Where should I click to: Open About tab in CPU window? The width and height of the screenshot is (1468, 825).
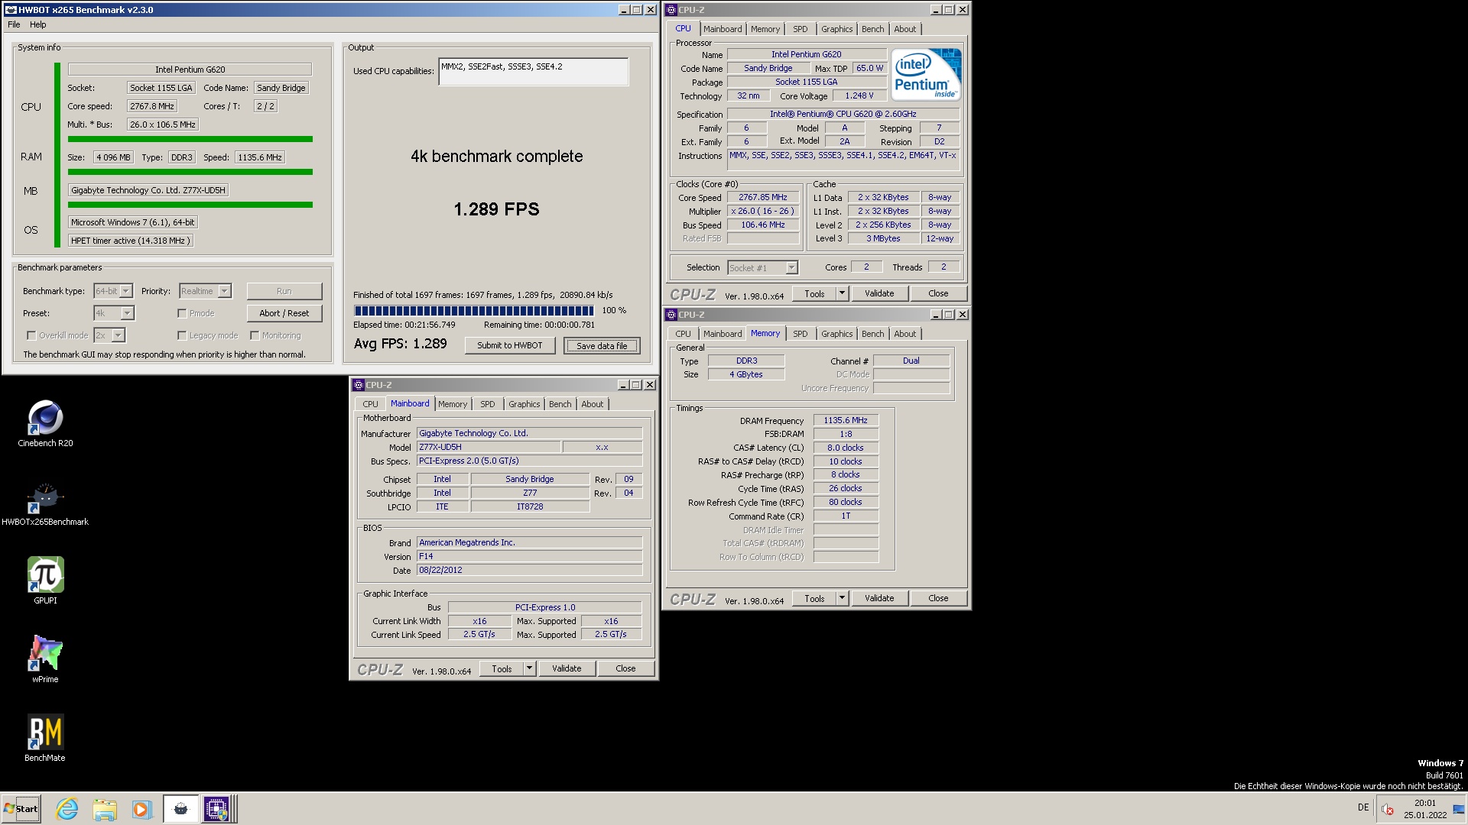click(905, 29)
